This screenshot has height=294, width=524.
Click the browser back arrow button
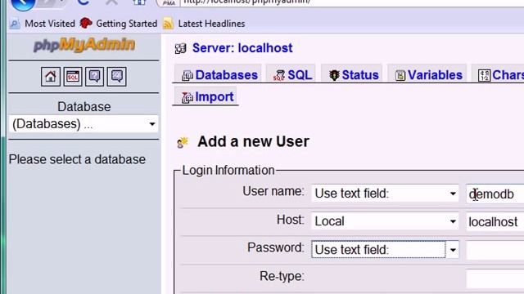[x=23, y=3]
